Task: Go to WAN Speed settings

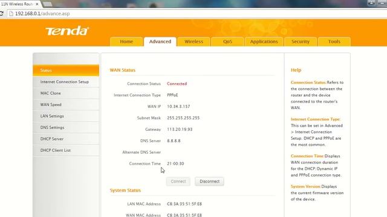Action: tap(66, 104)
